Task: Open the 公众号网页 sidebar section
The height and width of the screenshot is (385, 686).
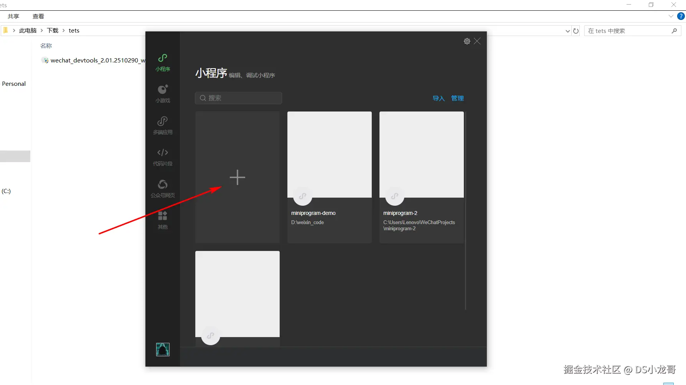Action: click(163, 189)
